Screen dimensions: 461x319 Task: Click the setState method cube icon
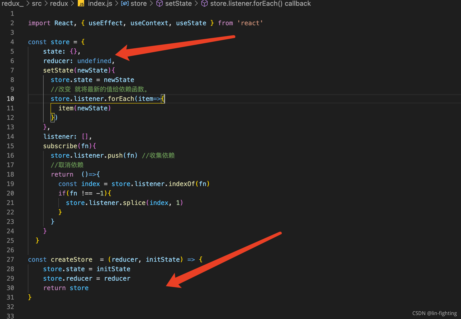tap(160, 4)
